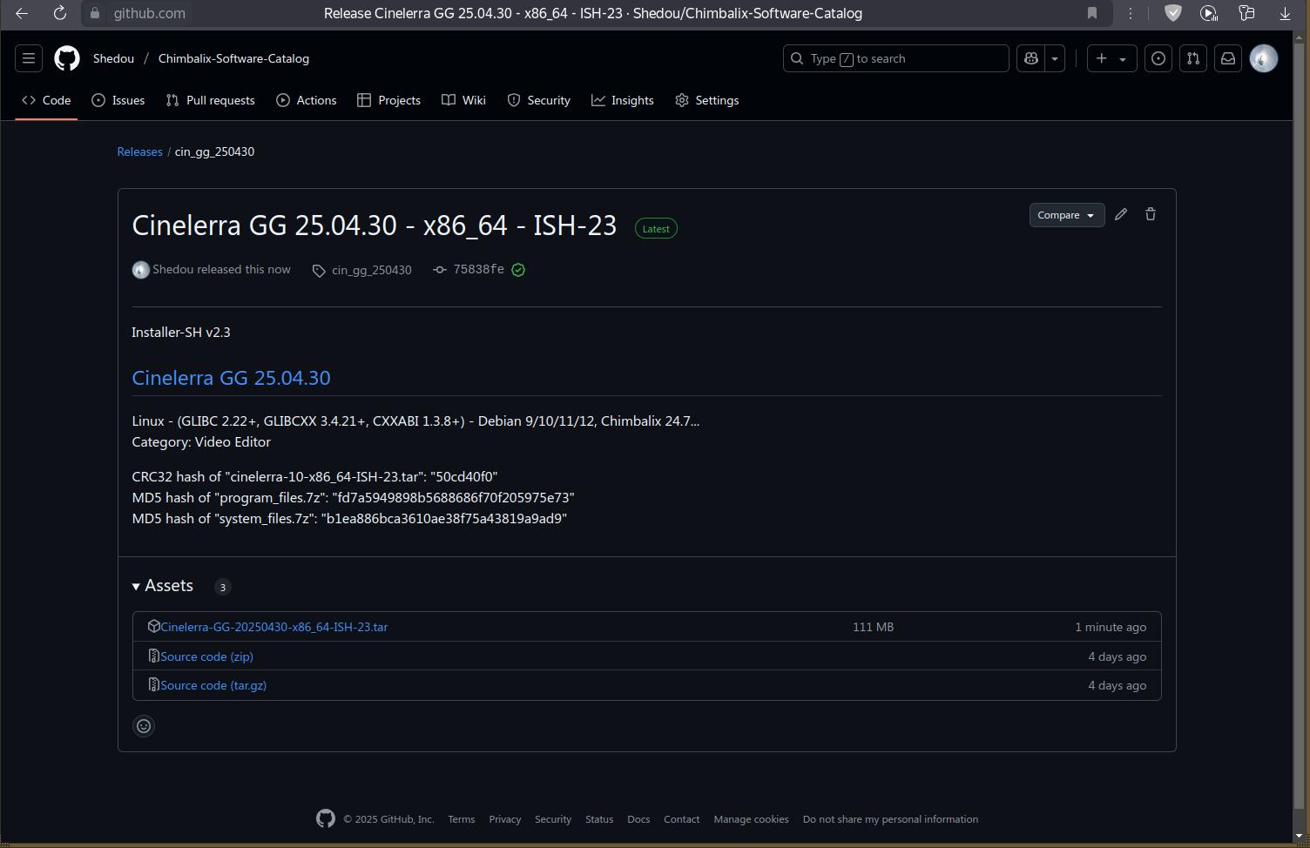This screenshot has width=1310, height=848.
Task: Switch to the Projects tab
Action: [389, 100]
